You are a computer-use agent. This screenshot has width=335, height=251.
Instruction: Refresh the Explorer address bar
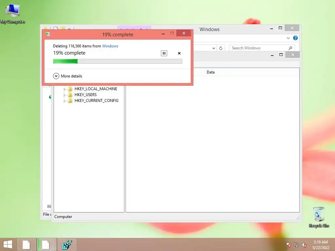221,48
